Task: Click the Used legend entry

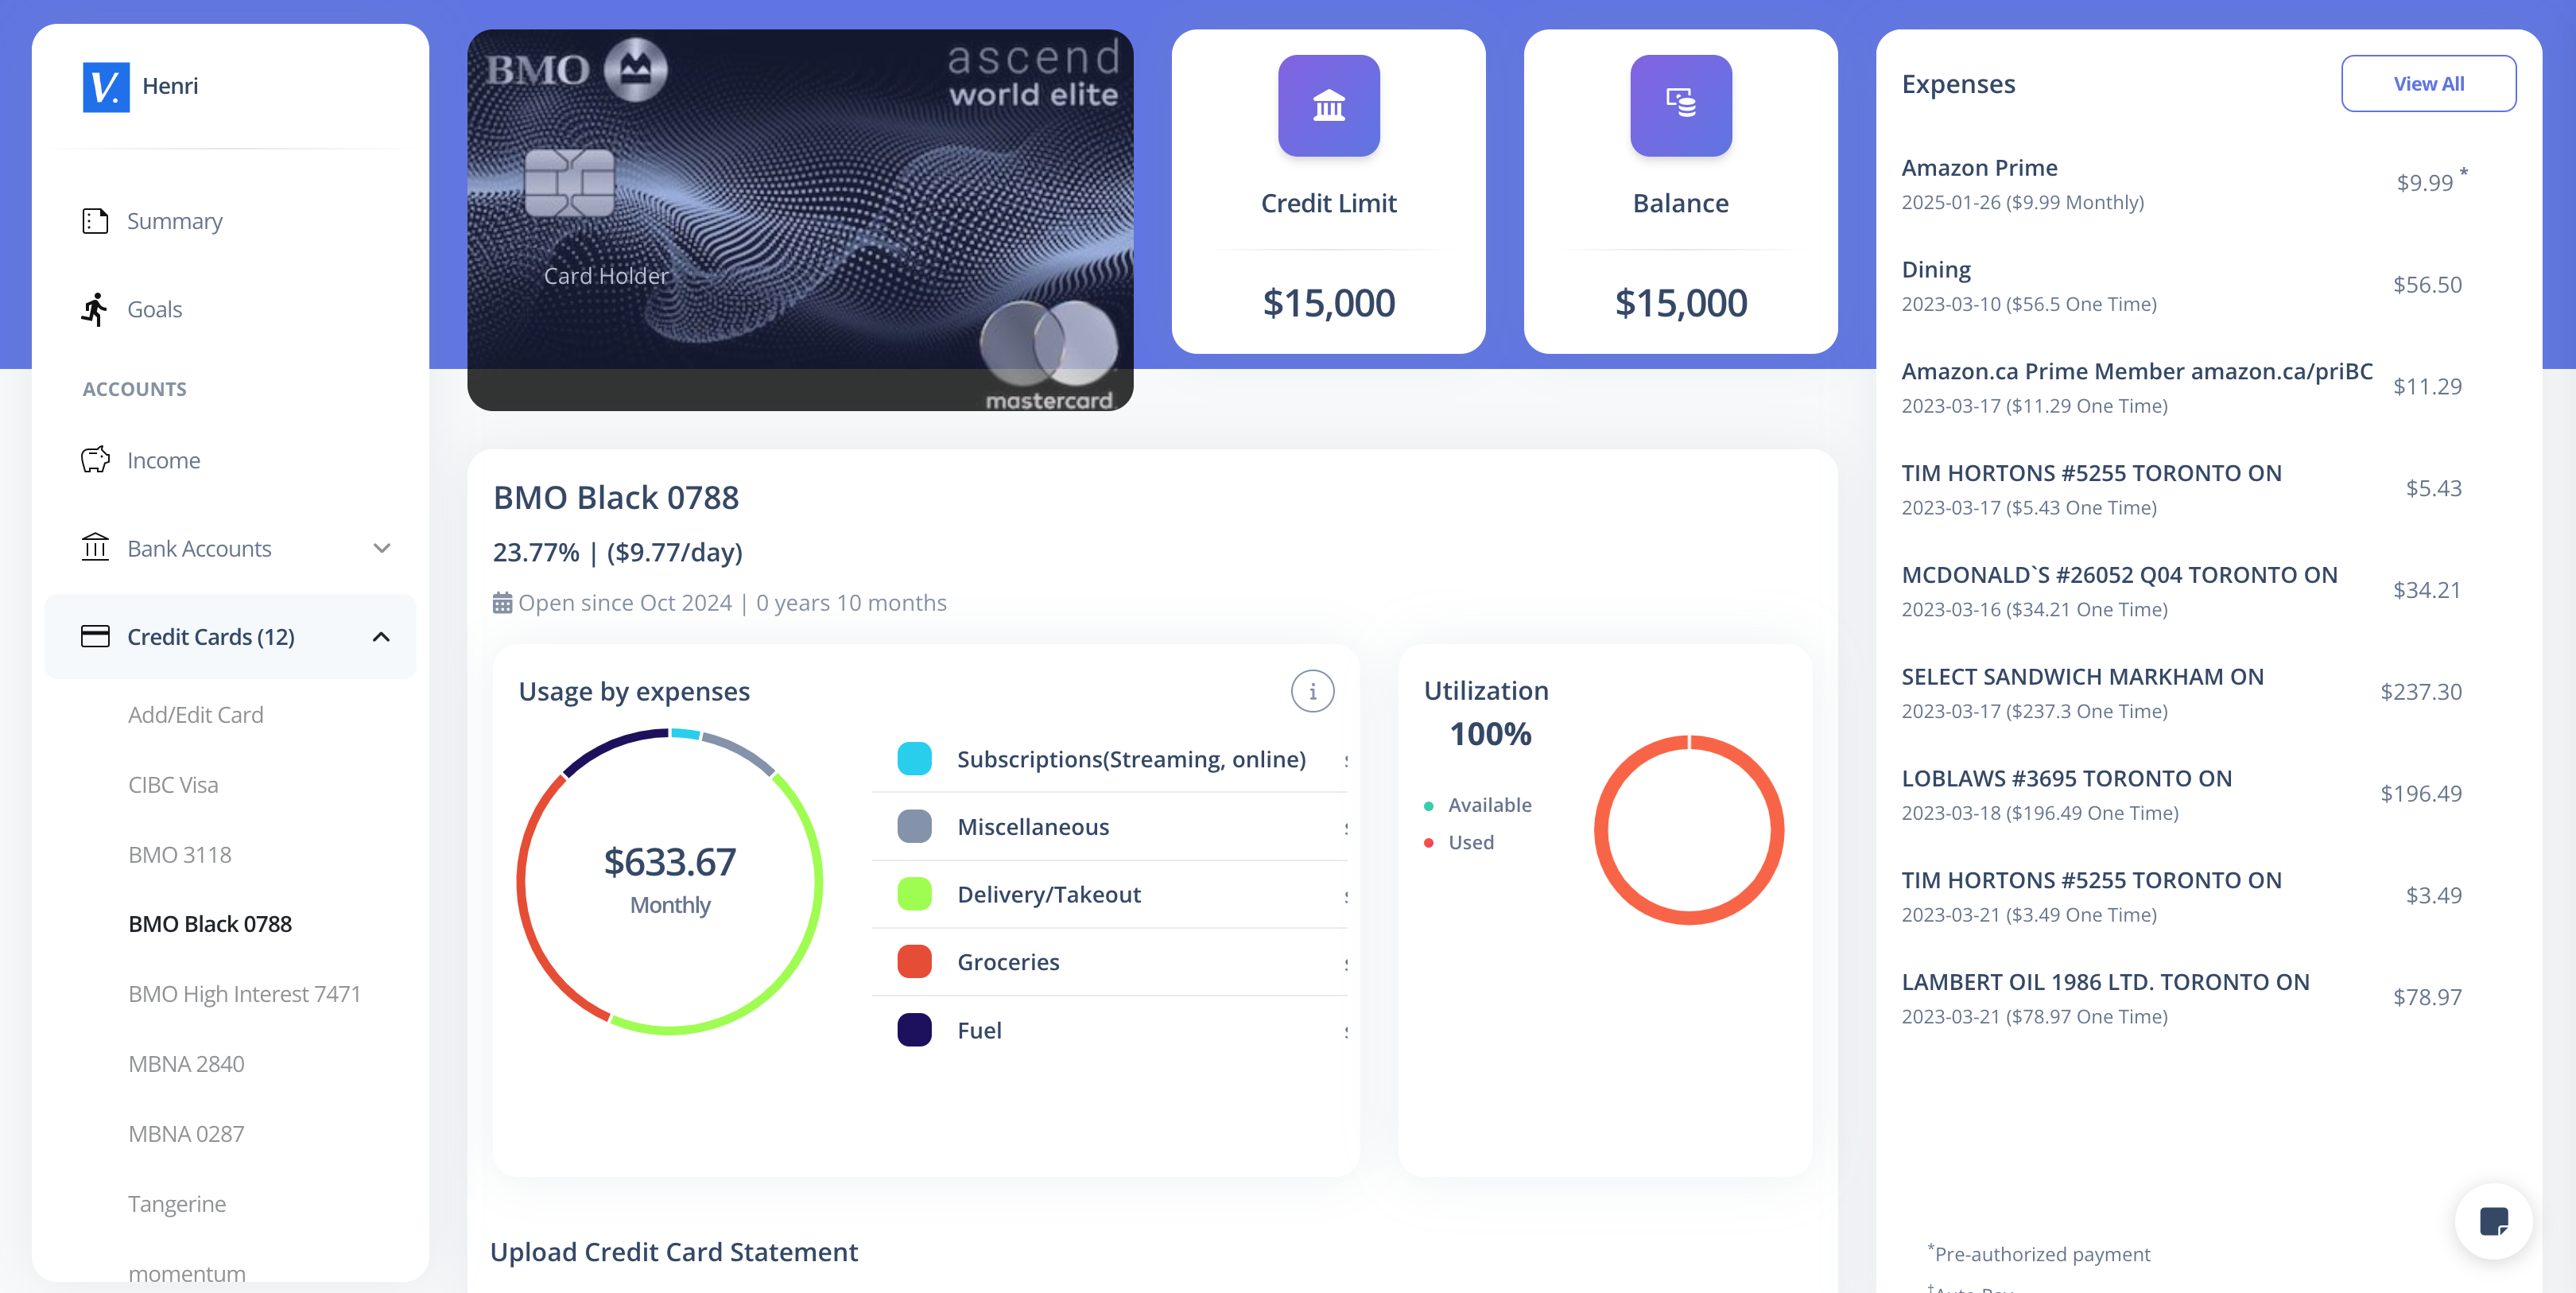Action: [x=1459, y=842]
